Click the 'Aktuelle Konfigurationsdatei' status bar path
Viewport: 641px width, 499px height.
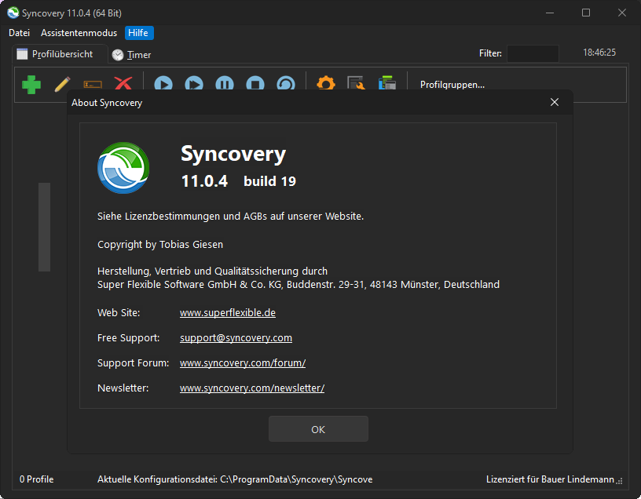click(x=235, y=479)
